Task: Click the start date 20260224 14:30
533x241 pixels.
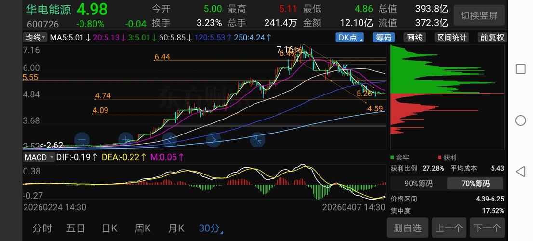Action: click(x=55, y=207)
